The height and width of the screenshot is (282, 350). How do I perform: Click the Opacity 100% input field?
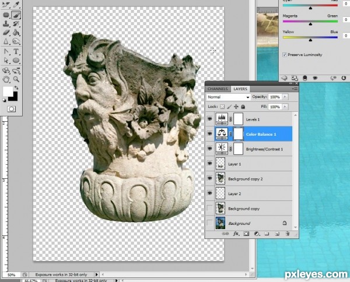coord(275,97)
